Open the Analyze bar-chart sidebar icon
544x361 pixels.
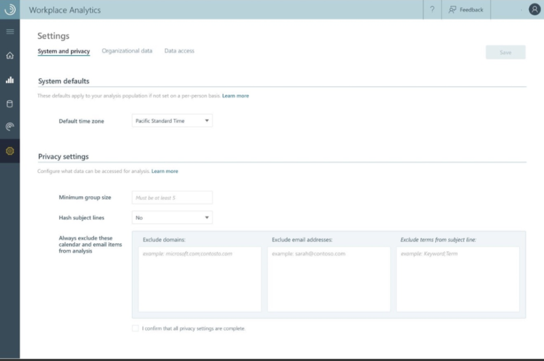click(9, 81)
